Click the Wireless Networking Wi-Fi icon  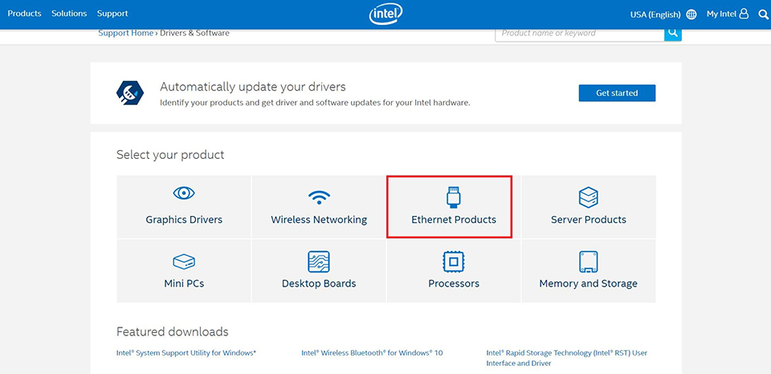(319, 197)
